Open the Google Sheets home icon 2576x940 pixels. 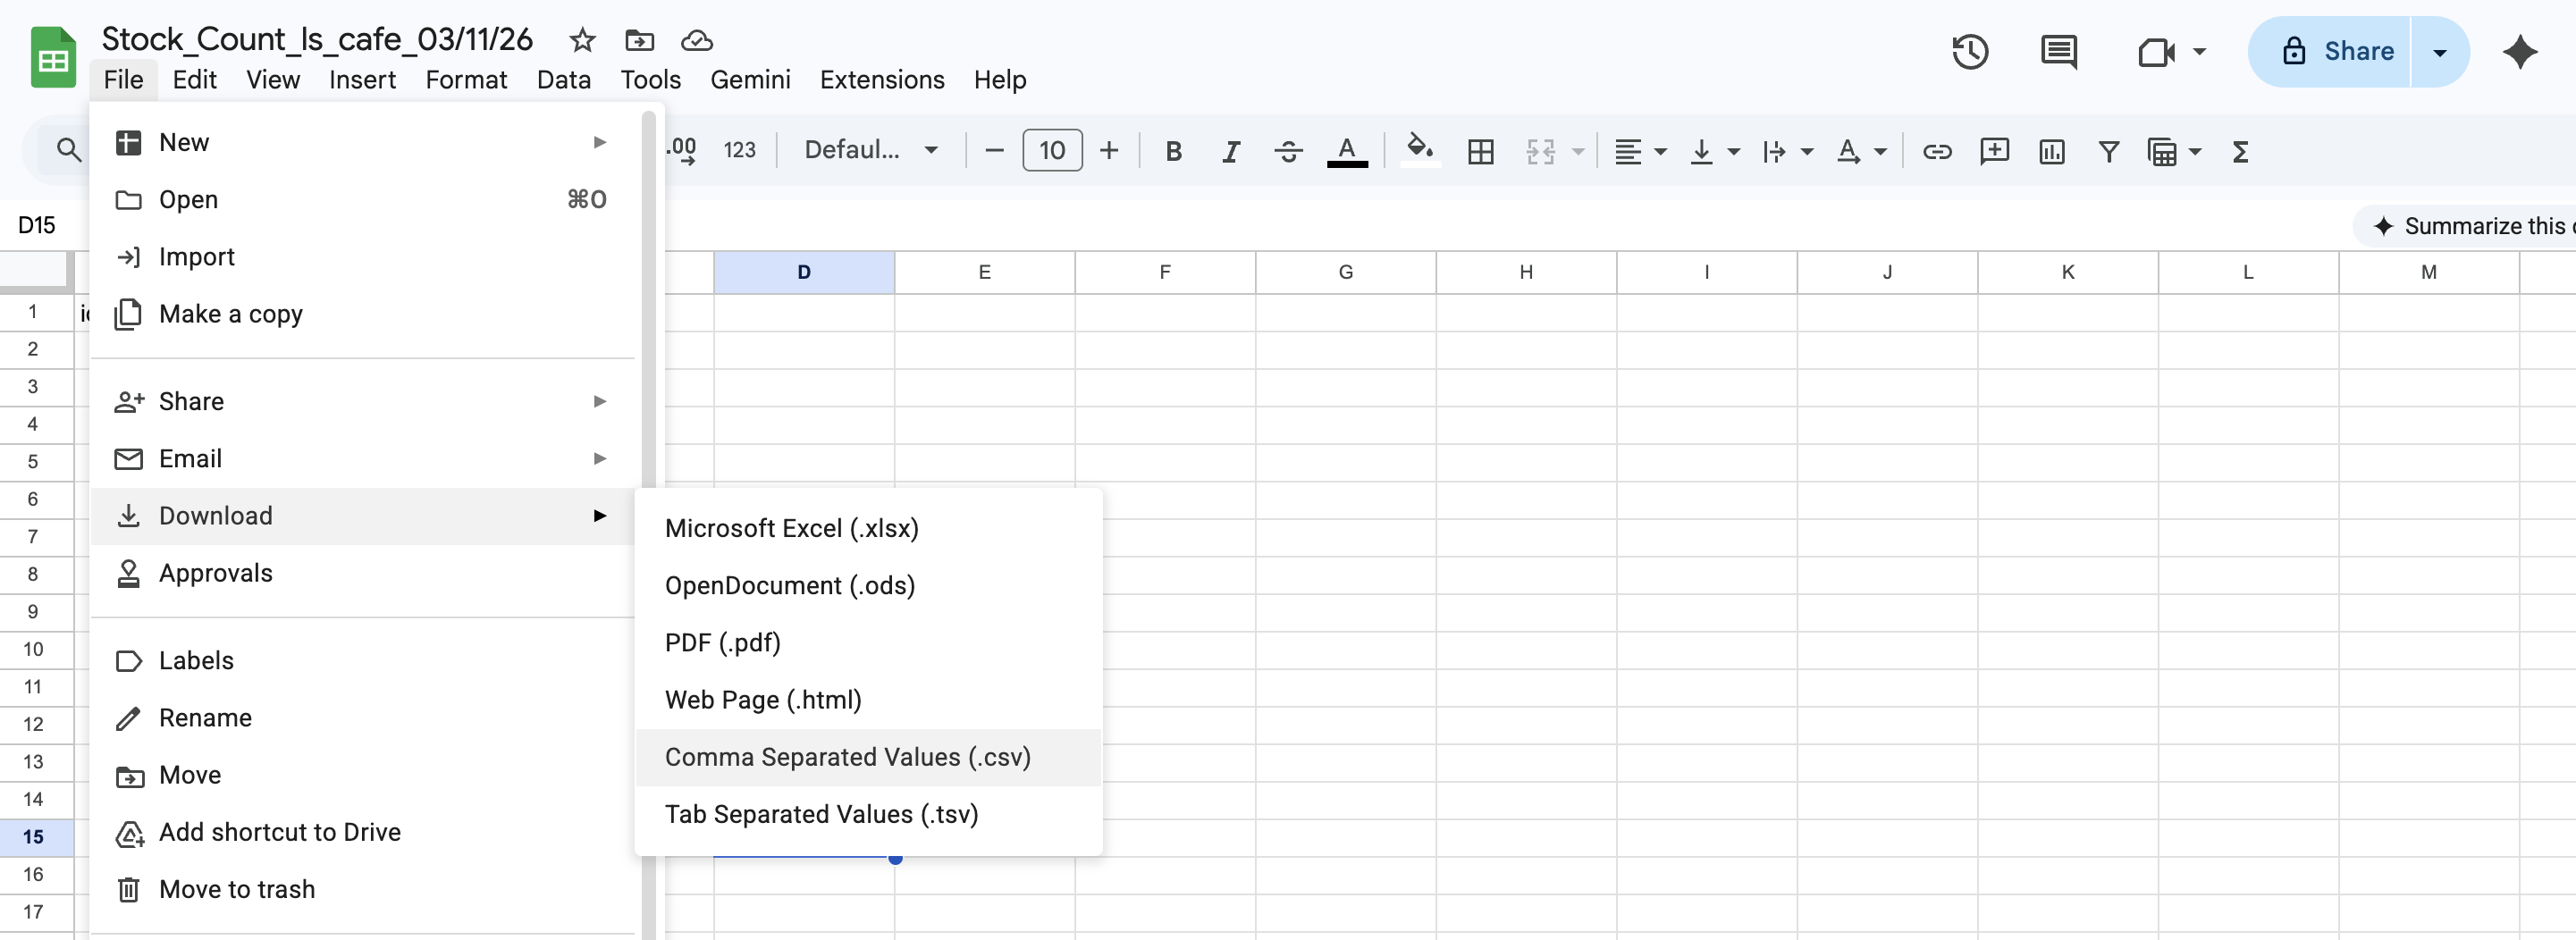53,57
